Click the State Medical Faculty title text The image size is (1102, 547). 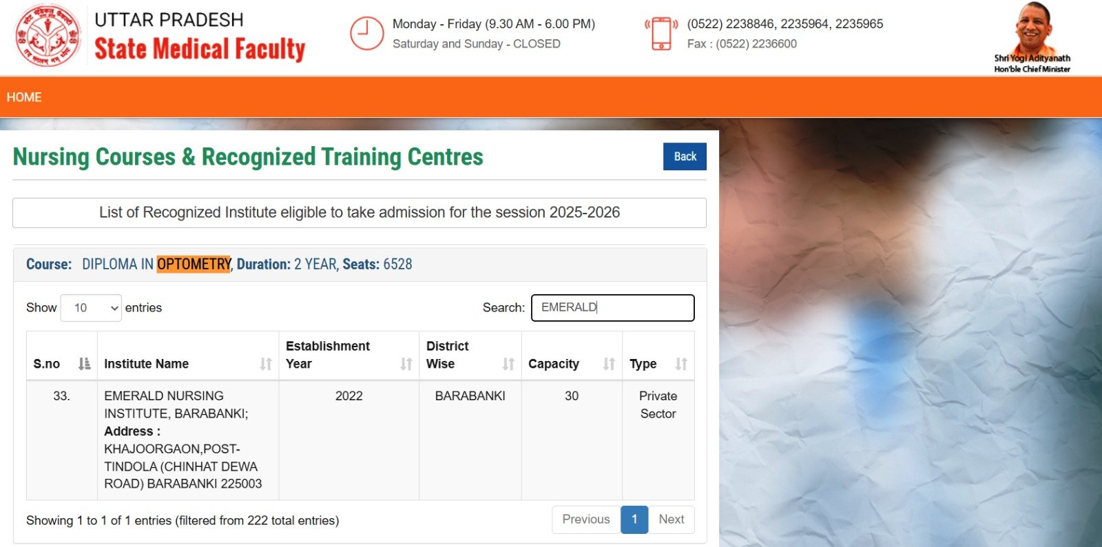pyautogui.click(x=199, y=49)
